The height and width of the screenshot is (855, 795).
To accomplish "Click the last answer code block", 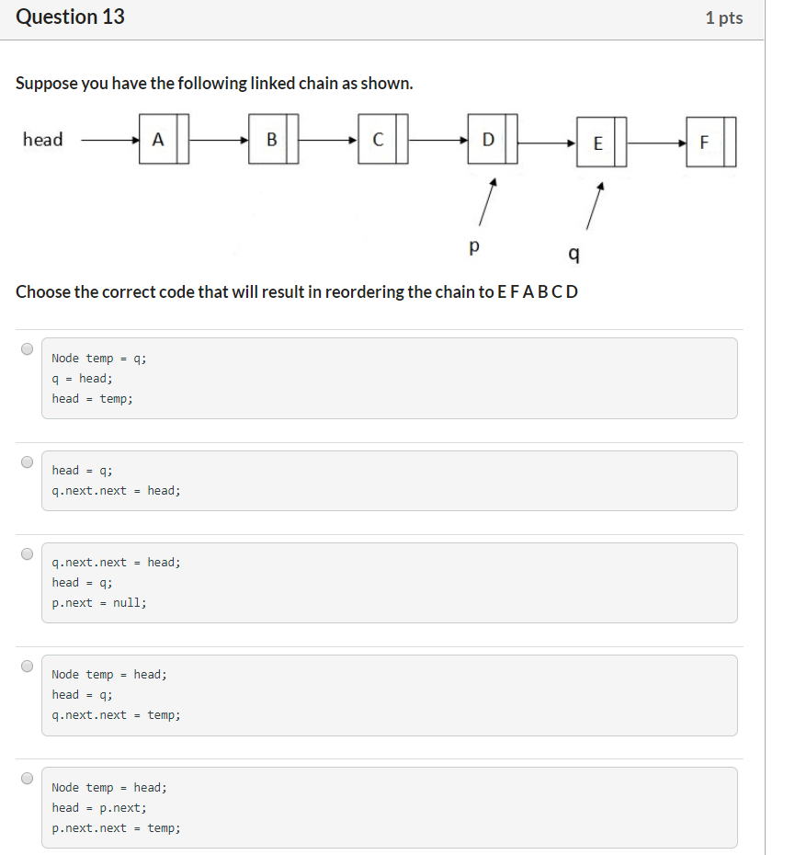I will tap(390, 807).
